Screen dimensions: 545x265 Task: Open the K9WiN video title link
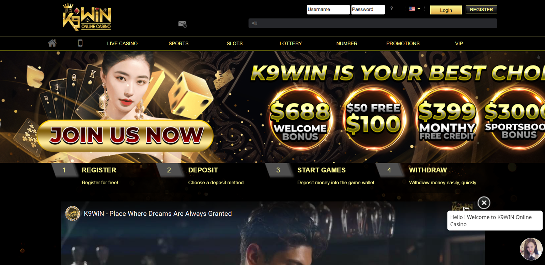pyautogui.click(x=158, y=214)
